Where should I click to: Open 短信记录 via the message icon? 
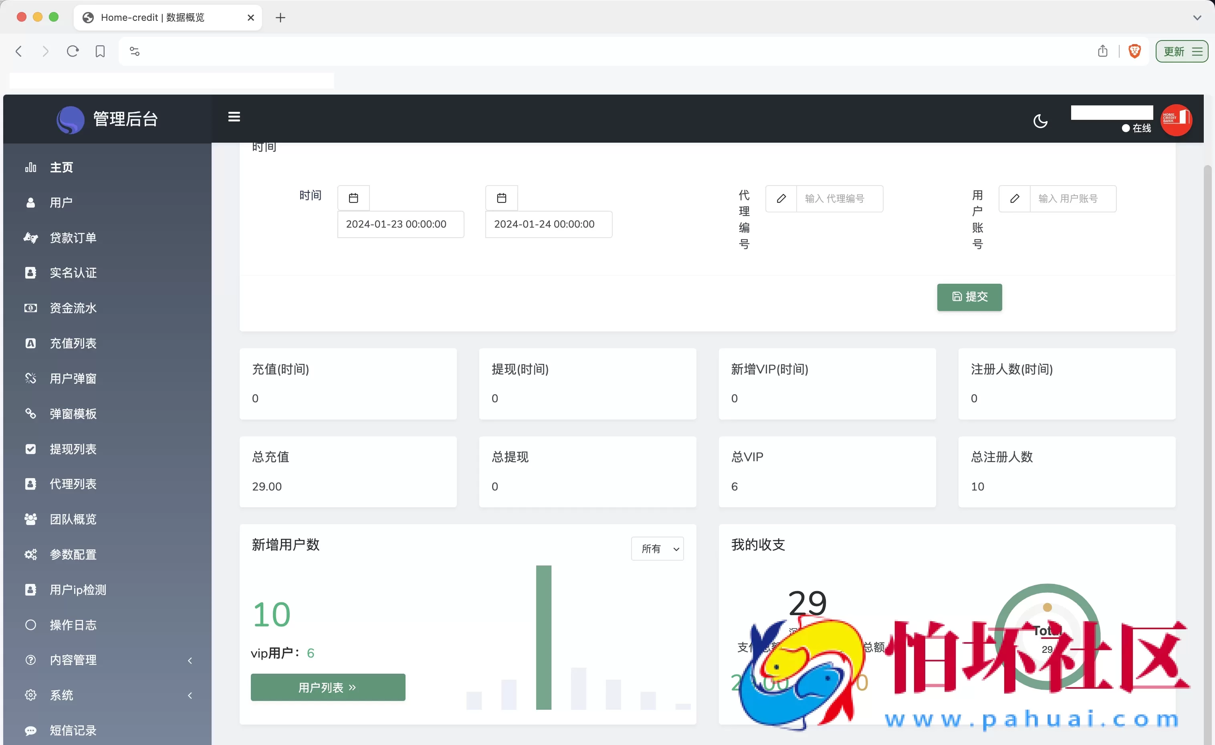tap(30, 730)
